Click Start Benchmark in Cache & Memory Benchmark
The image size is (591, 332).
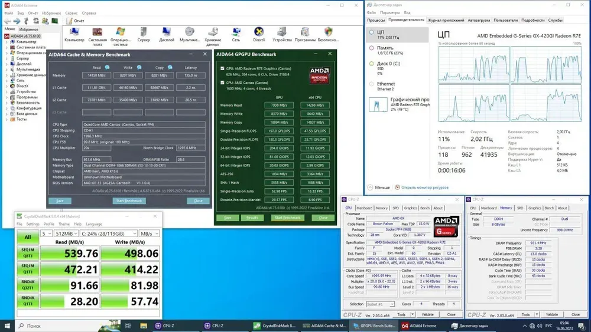tap(129, 201)
